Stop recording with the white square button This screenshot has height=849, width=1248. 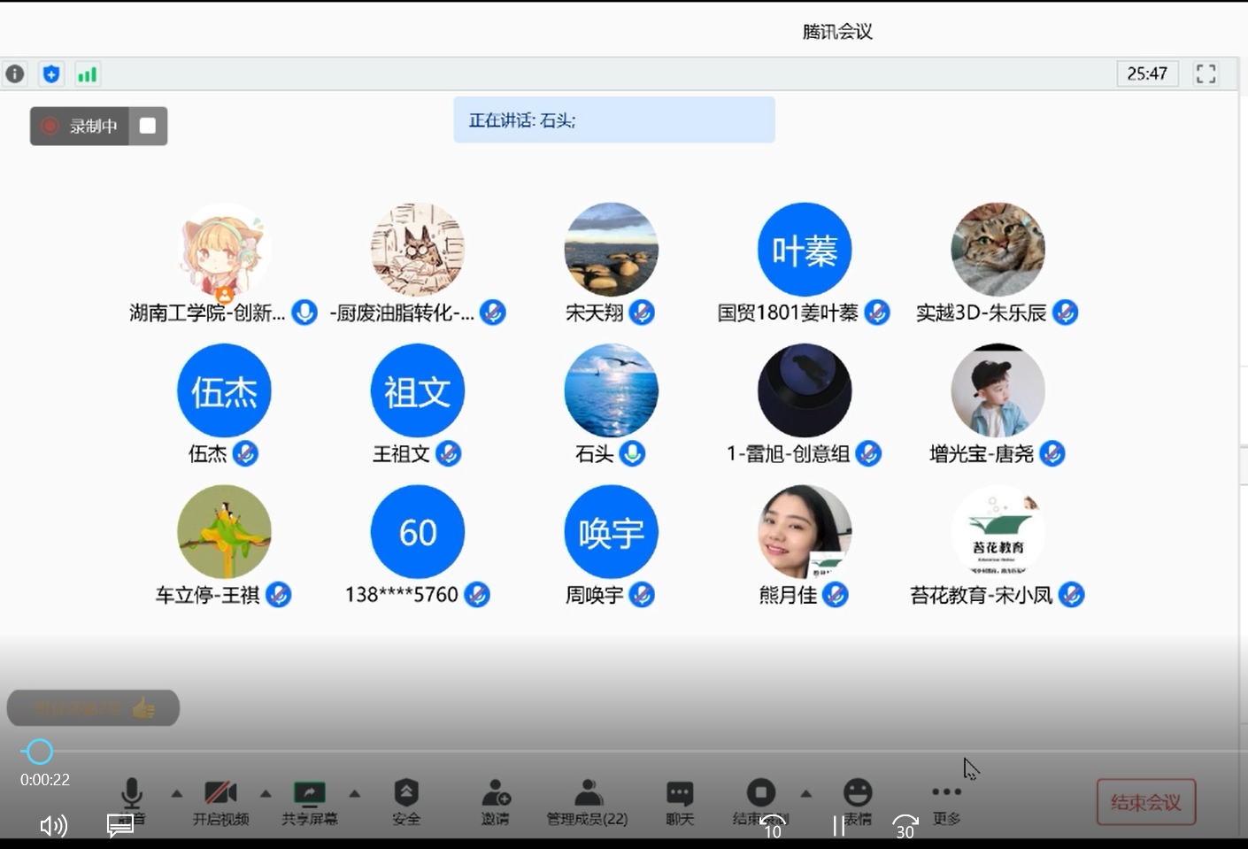click(148, 126)
